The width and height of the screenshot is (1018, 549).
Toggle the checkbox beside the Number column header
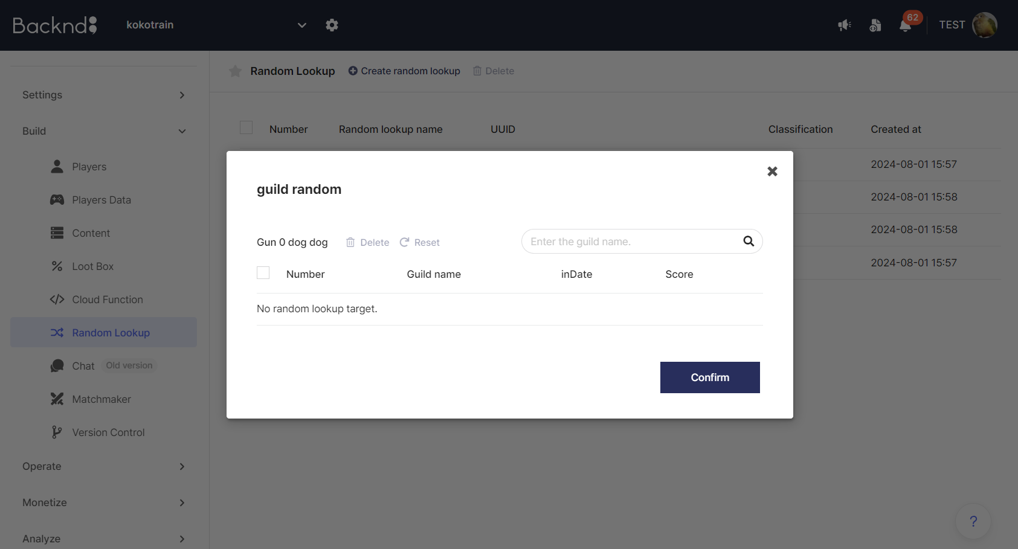pyautogui.click(x=246, y=127)
